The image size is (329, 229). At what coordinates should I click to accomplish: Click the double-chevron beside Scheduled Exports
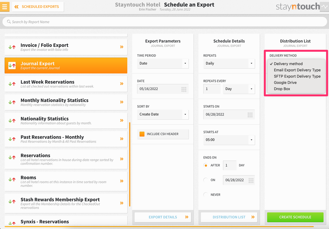16,7
